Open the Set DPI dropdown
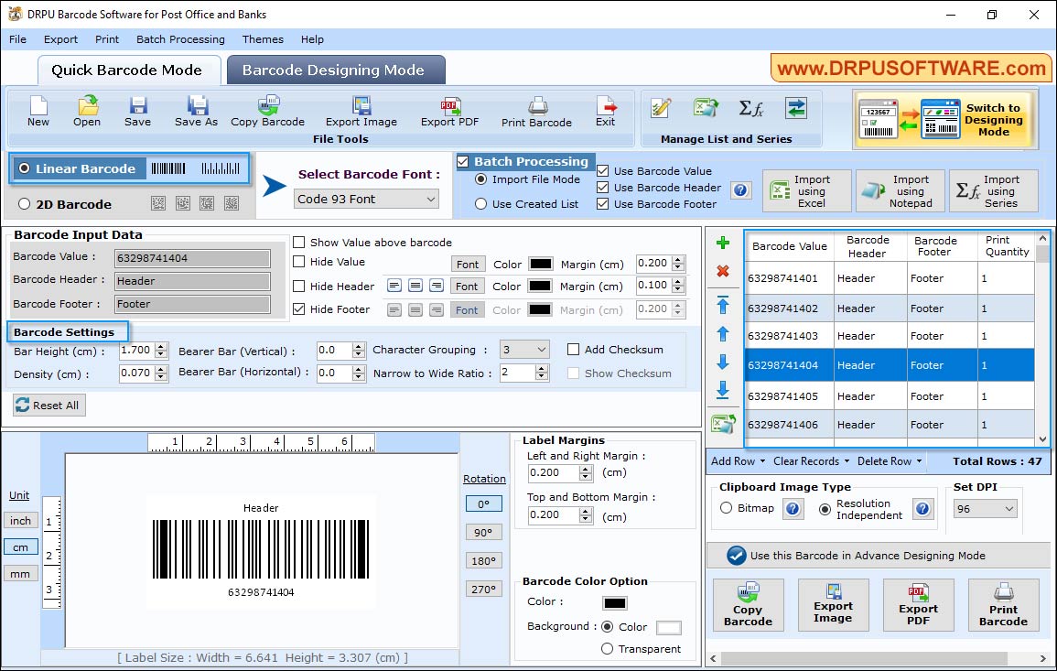The width and height of the screenshot is (1057, 671). [985, 508]
